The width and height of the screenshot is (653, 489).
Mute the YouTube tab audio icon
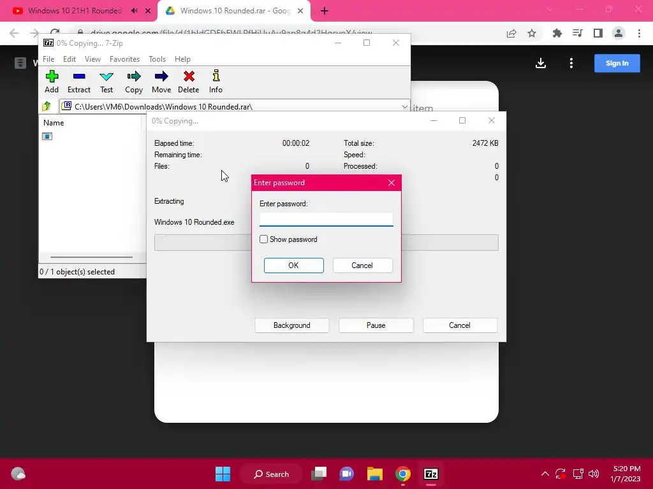tap(134, 11)
